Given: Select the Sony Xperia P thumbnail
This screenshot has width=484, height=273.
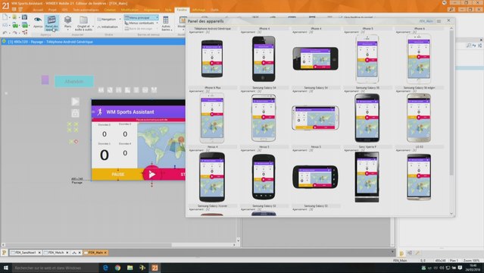Looking at the screenshot, I should [367, 177].
